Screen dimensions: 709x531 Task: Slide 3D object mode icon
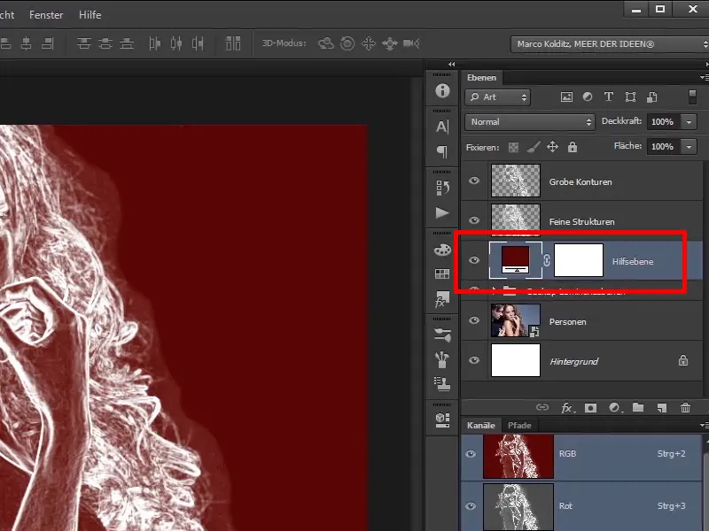389,43
